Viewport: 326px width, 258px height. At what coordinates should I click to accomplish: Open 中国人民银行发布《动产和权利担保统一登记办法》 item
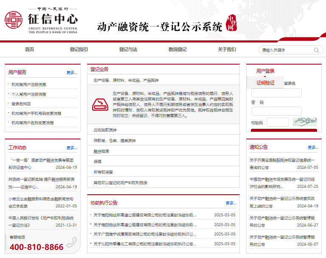41,221
